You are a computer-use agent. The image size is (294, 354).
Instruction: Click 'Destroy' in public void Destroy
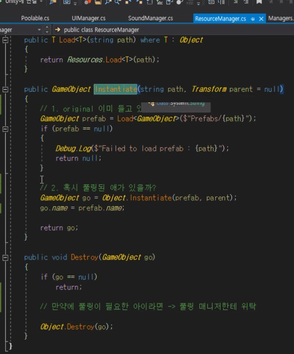coord(84,257)
